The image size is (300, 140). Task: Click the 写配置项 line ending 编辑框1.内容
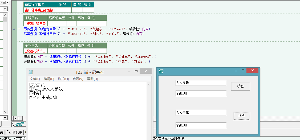(87, 29)
